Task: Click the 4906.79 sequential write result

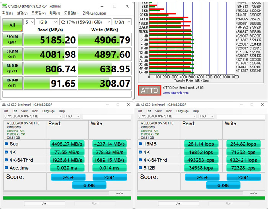Action: 105,40
